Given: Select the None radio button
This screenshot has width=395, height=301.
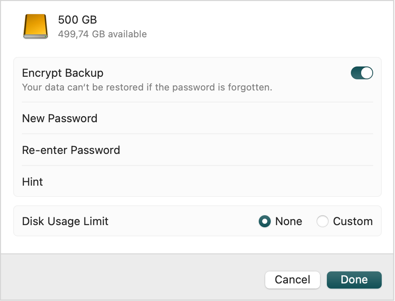Looking at the screenshot, I should (264, 221).
